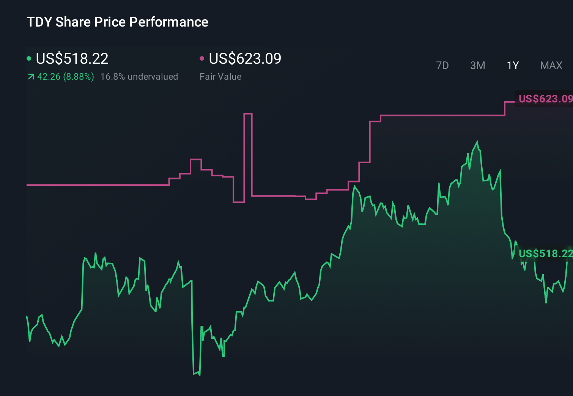This screenshot has height=396, width=573.
Task: Click the 42.26 (8.88%) change value
Action: coord(65,76)
